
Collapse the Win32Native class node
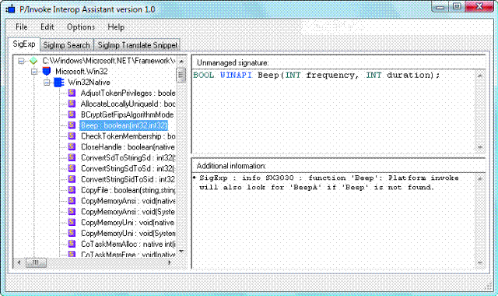[x=47, y=83]
